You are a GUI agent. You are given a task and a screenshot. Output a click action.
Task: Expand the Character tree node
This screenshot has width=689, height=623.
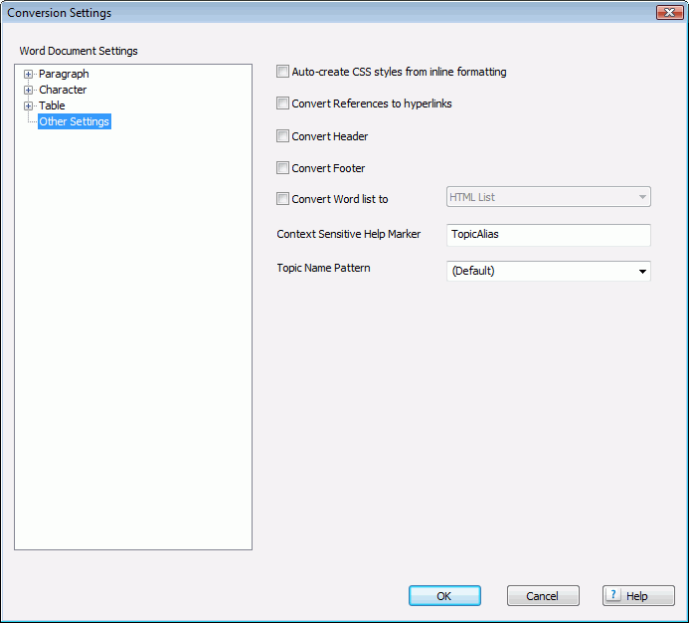tap(29, 90)
